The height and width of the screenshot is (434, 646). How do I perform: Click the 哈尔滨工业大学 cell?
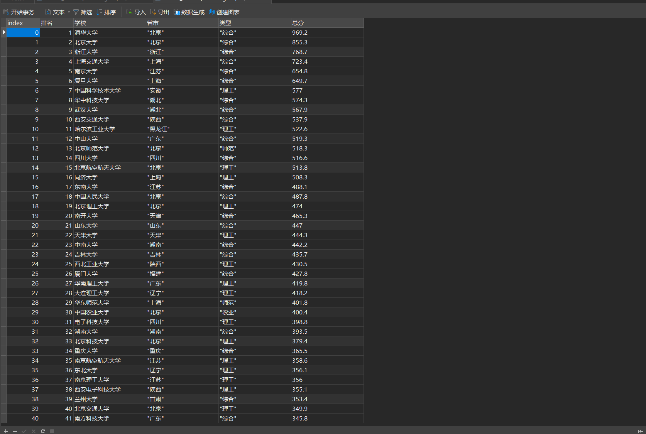[110, 129]
